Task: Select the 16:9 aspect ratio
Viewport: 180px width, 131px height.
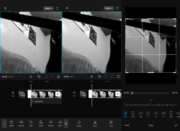Action: 140,115
